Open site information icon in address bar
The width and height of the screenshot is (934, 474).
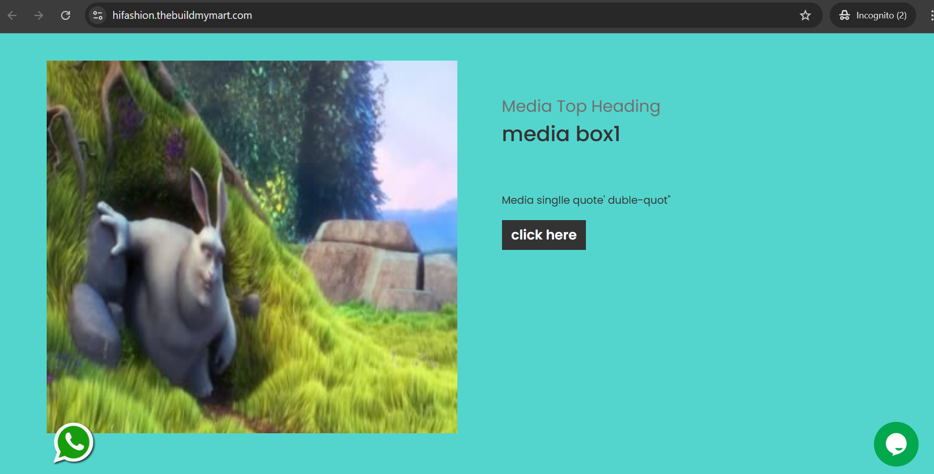(x=98, y=15)
